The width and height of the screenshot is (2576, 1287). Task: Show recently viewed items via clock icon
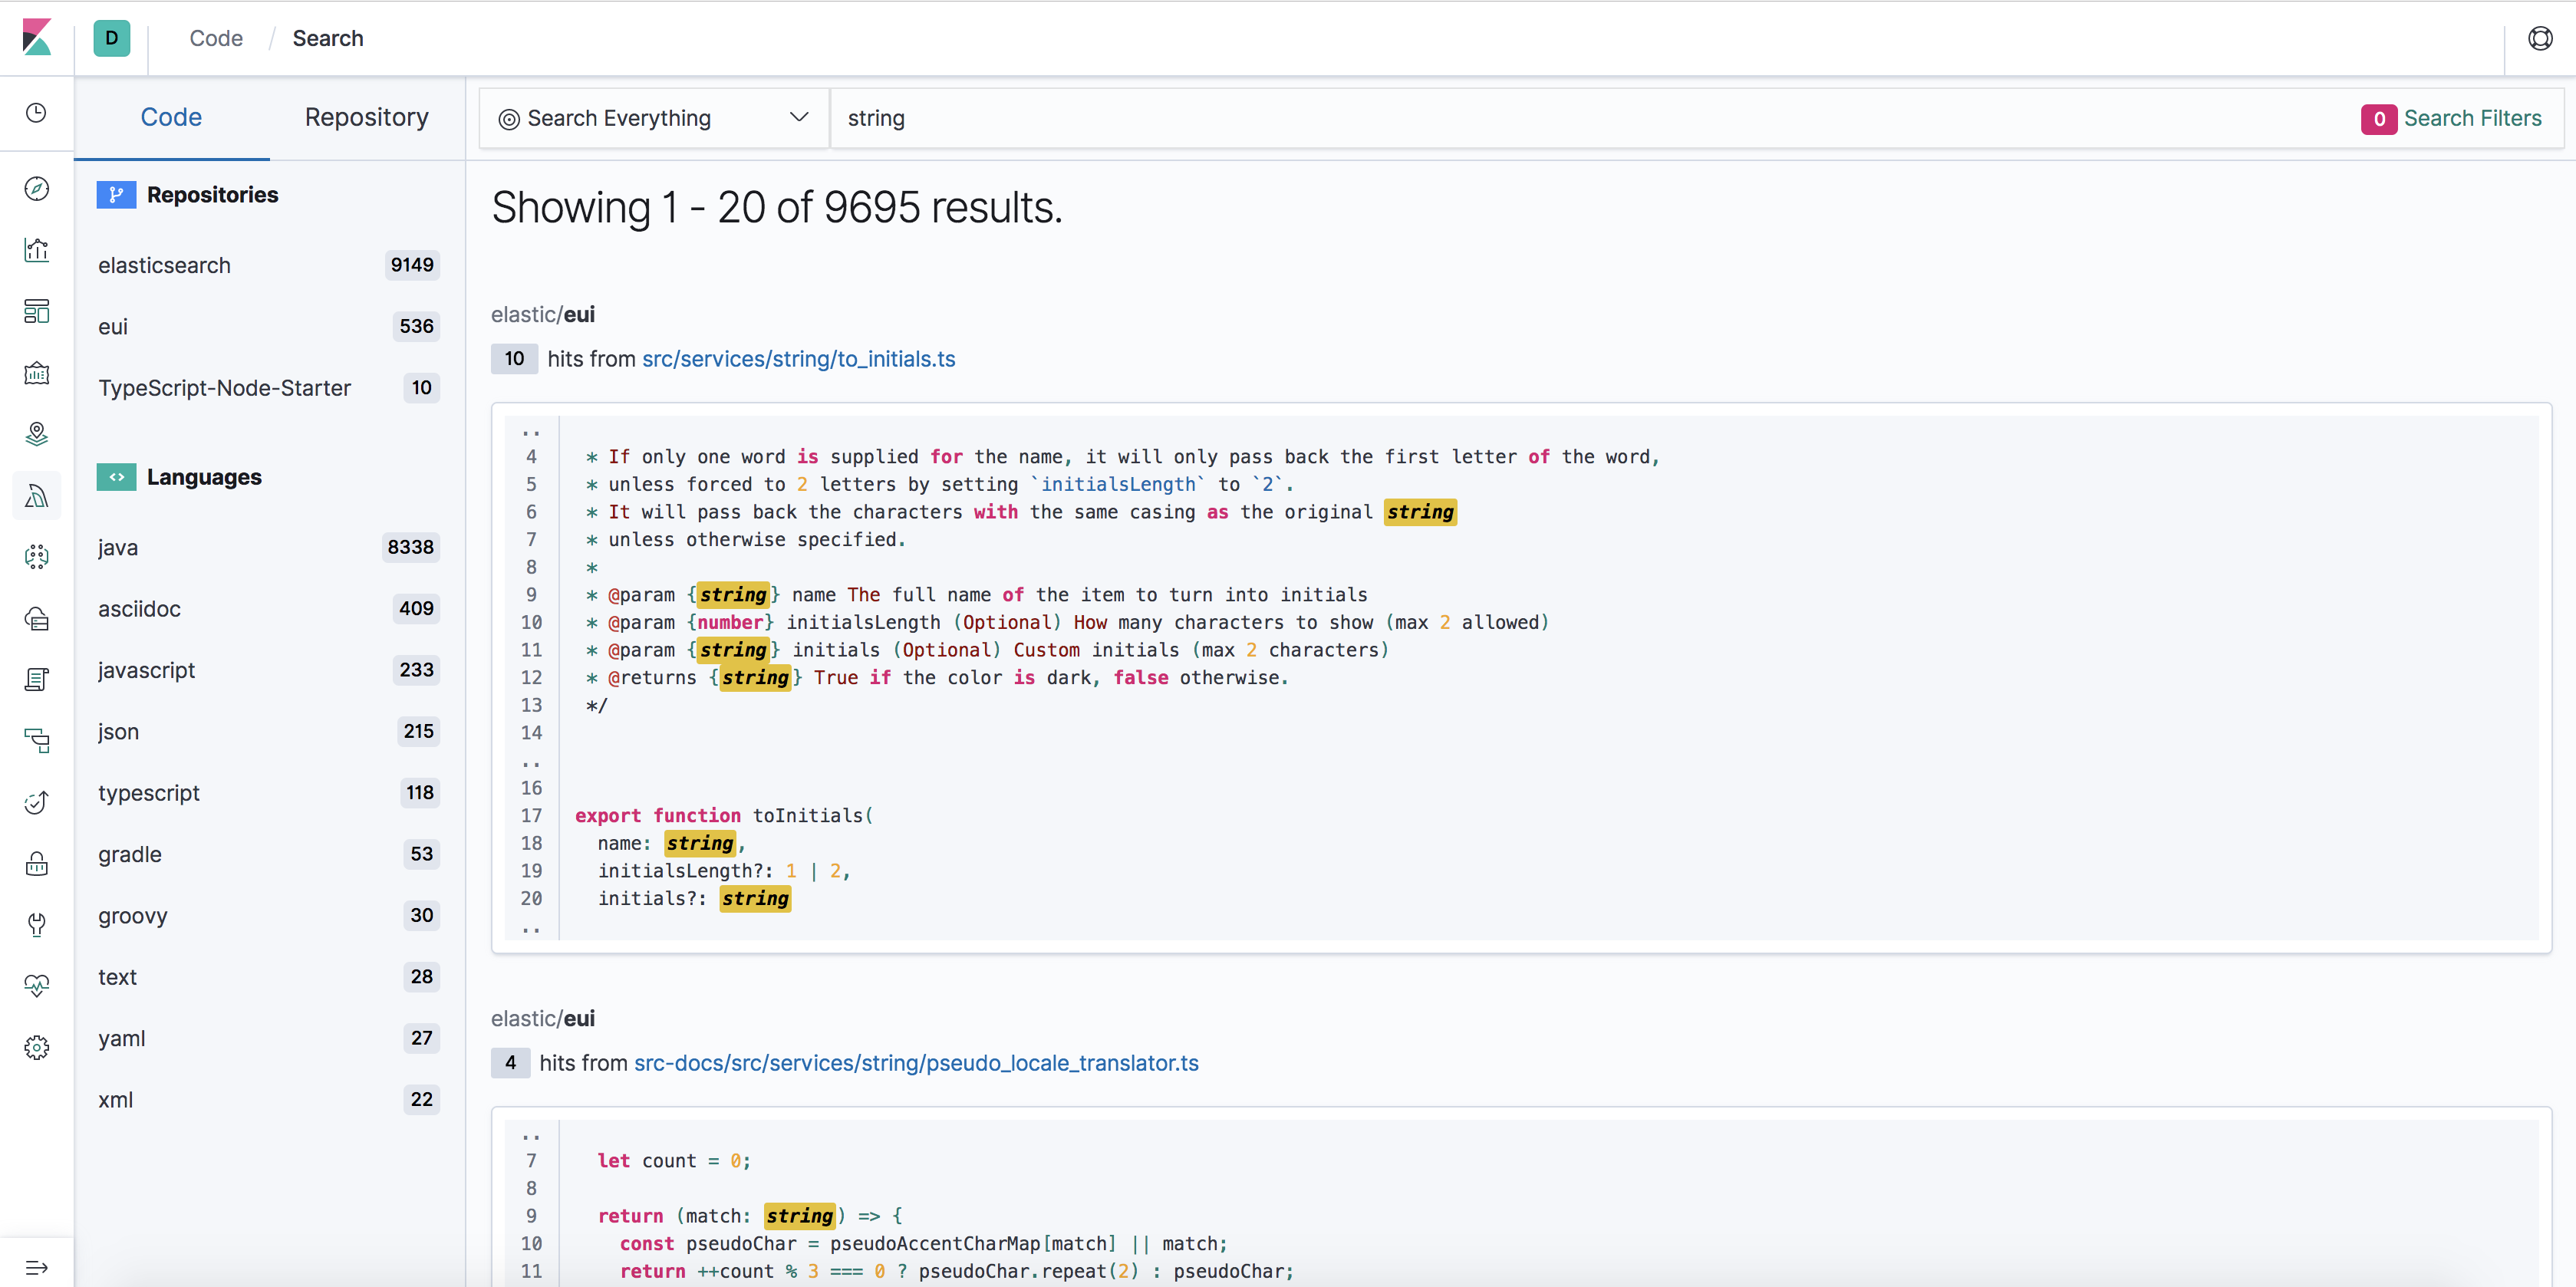pos(36,113)
